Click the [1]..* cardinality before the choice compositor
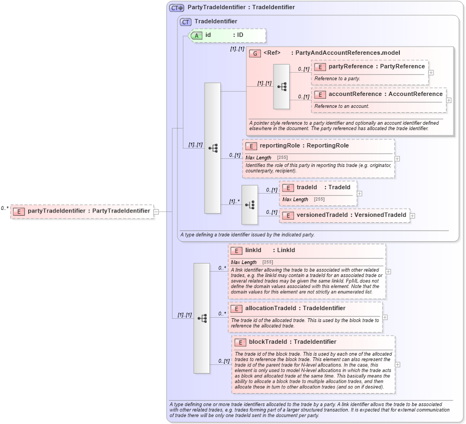 (234, 202)
